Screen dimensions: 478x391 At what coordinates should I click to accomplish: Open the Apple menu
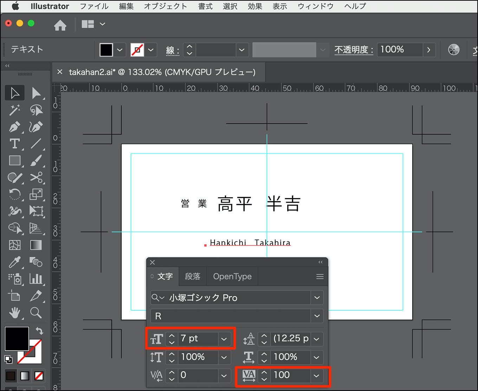pos(15,6)
